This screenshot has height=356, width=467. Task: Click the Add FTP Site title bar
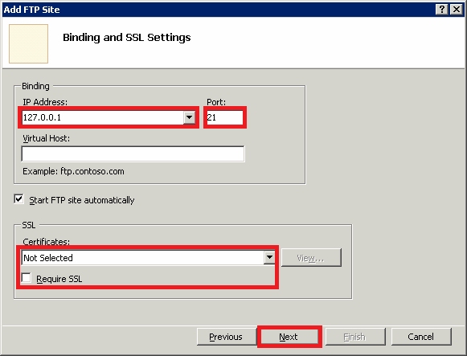(217, 10)
